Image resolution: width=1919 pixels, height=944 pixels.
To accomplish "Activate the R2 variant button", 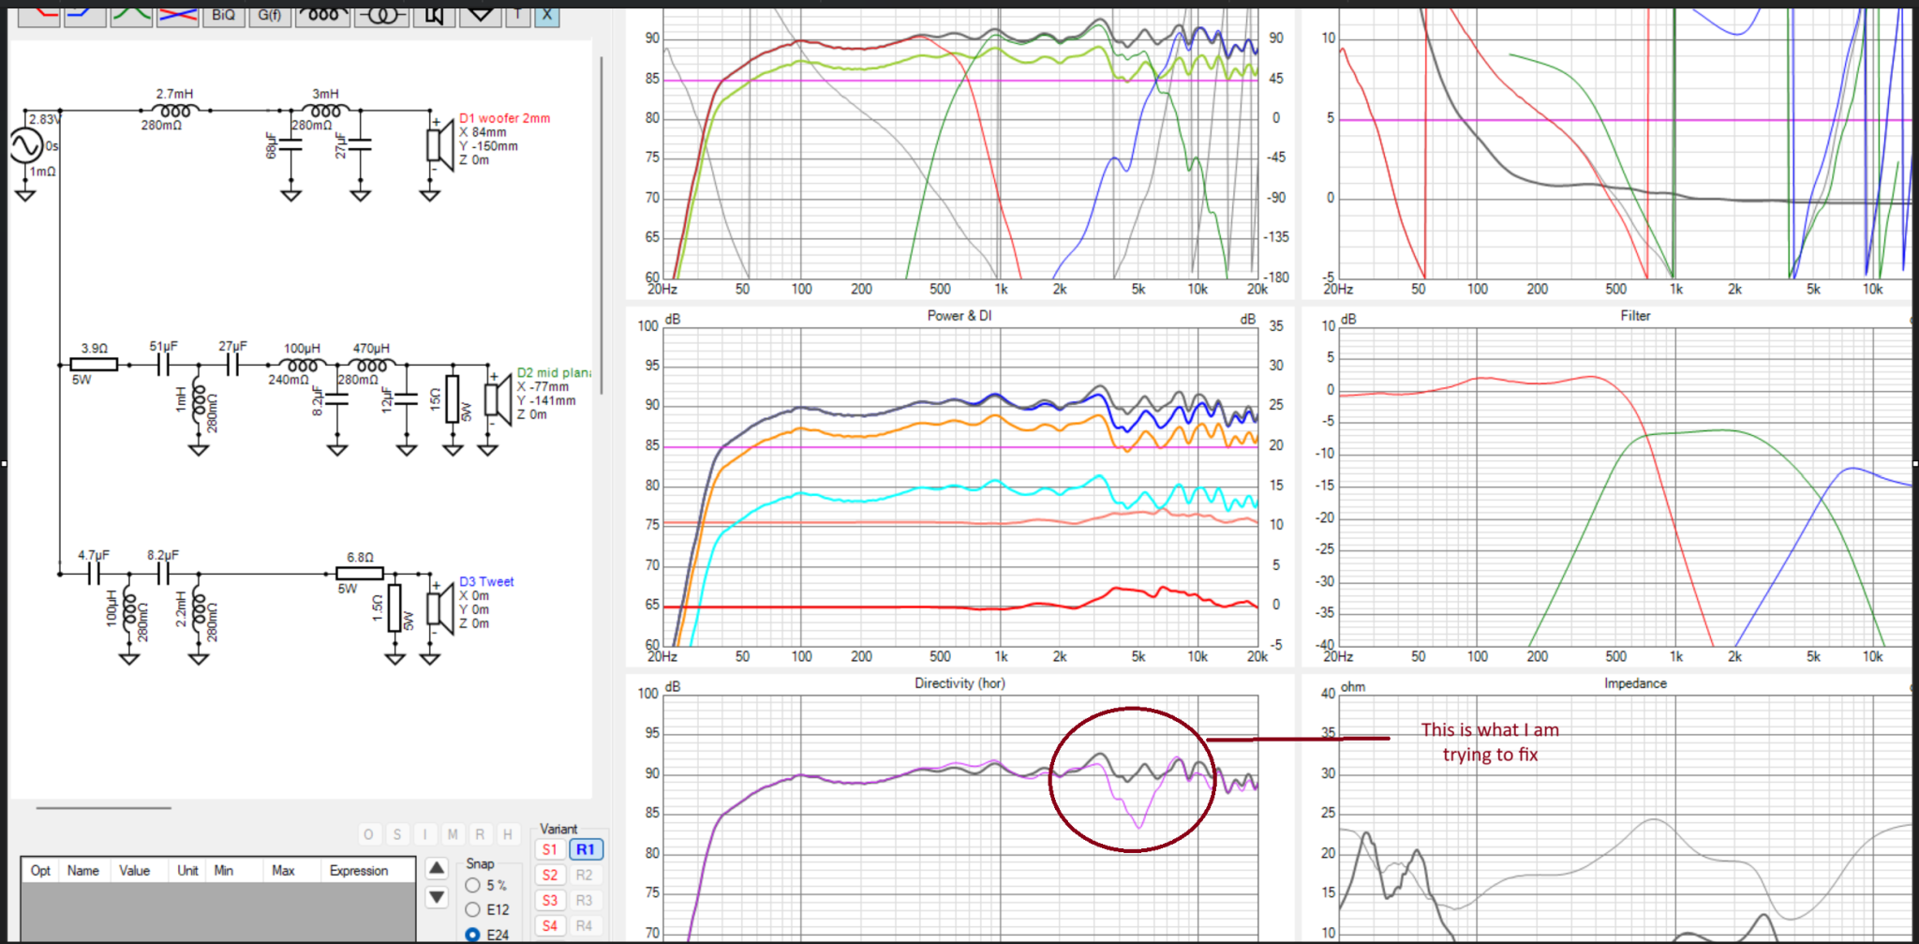I will (585, 875).
